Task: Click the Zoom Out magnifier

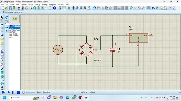Action: (81, 8)
